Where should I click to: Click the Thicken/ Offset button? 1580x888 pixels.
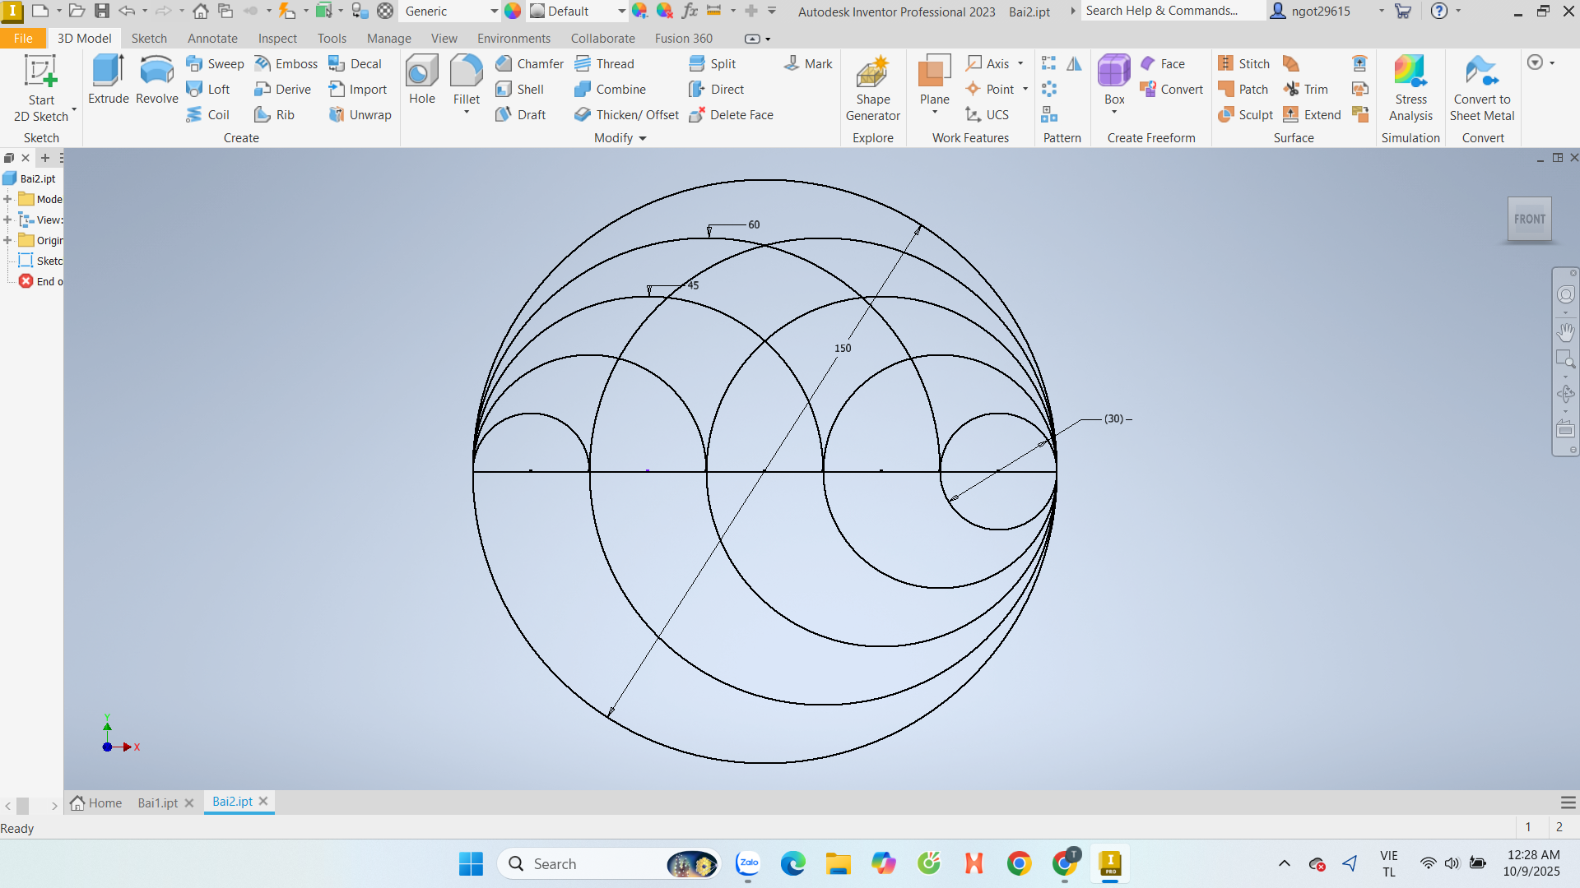tap(626, 114)
